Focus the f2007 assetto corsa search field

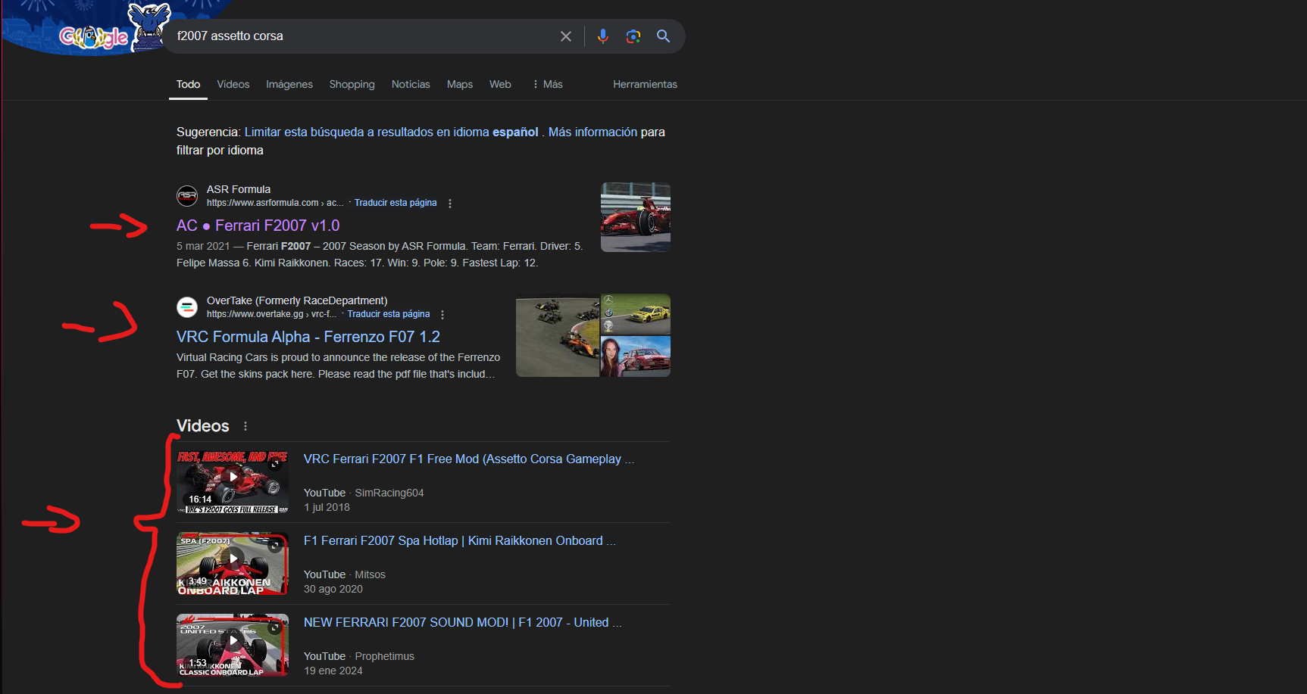(364, 36)
